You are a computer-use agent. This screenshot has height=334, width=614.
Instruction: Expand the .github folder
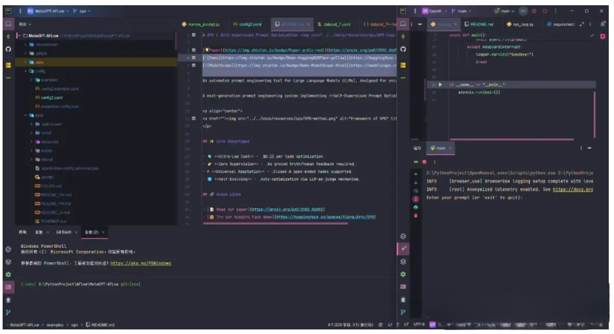point(26,53)
